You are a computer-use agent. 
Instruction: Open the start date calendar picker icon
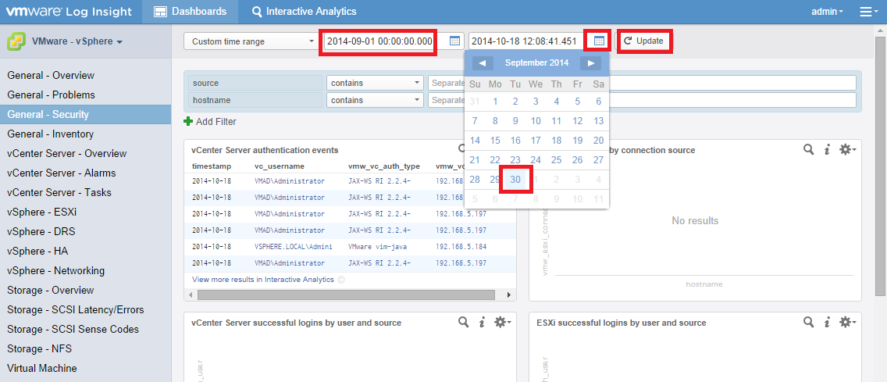click(454, 41)
